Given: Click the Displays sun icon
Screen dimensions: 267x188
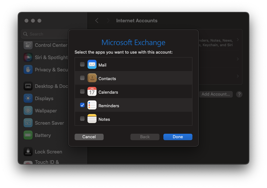Looking at the screenshot, I should click(28, 98).
